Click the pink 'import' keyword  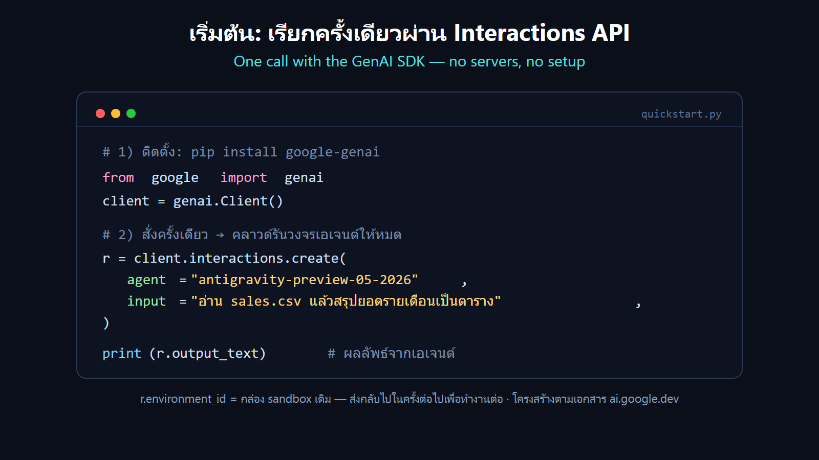click(x=244, y=177)
